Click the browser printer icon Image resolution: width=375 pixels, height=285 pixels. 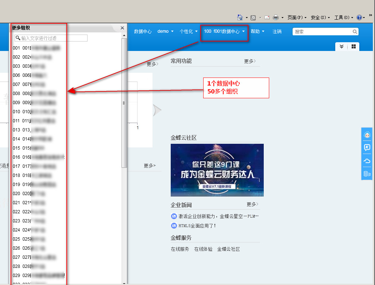(276, 17)
